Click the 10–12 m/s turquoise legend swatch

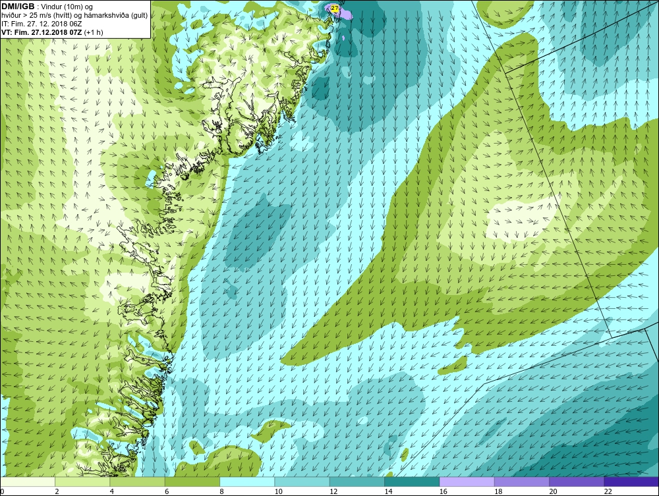pyautogui.click(x=302, y=482)
